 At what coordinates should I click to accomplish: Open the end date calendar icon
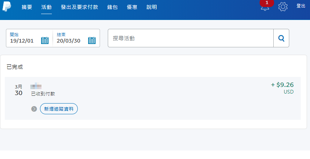point(92,40)
